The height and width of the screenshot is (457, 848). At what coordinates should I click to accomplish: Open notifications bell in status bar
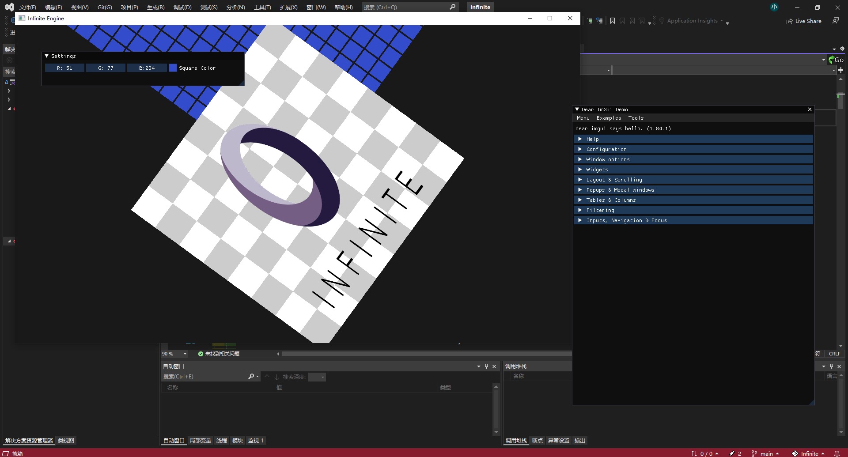pyautogui.click(x=837, y=453)
